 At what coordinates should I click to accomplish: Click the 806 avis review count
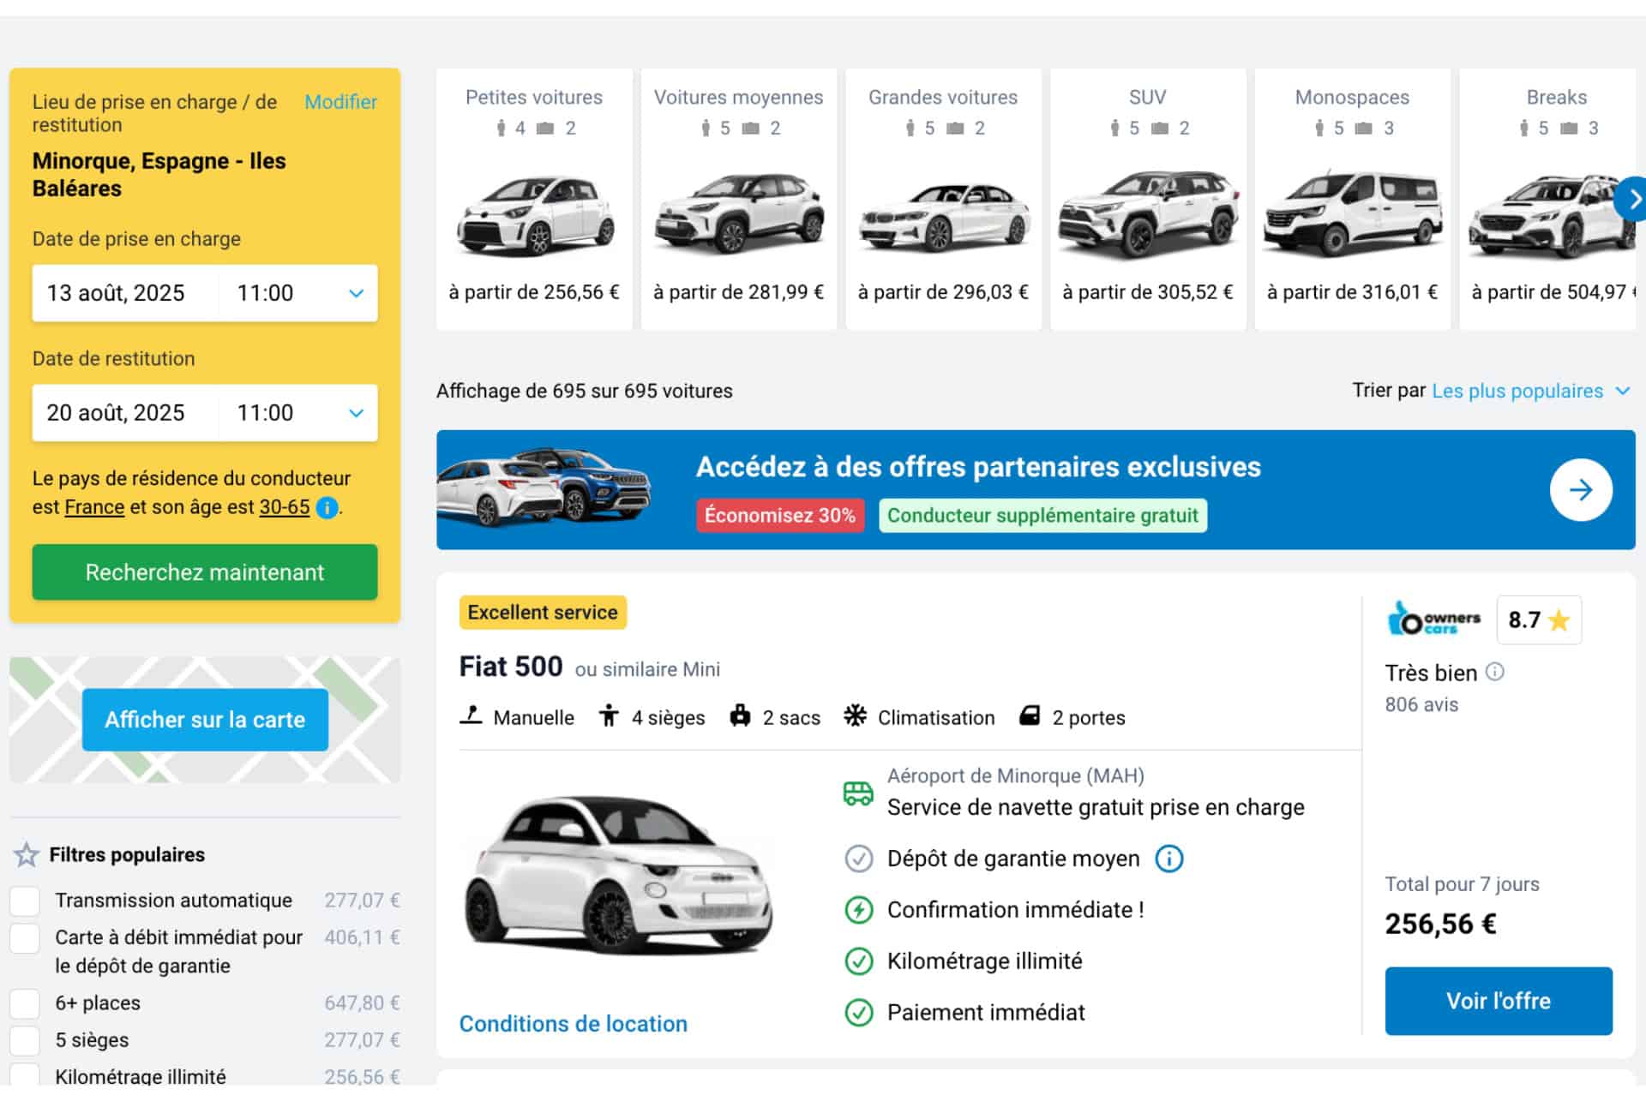click(1421, 705)
